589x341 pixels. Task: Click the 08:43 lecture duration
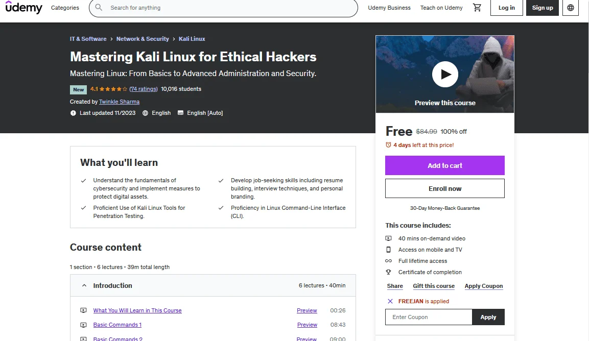(x=338, y=325)
